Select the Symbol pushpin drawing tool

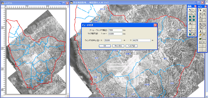click(x=190, y=10)
